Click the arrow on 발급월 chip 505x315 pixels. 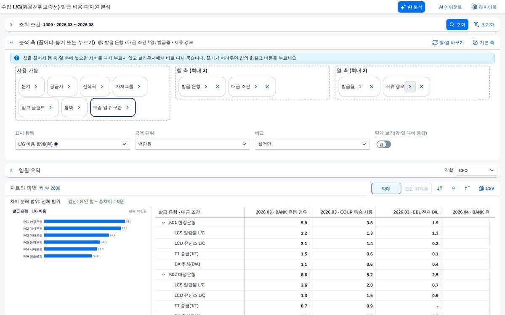360,87
